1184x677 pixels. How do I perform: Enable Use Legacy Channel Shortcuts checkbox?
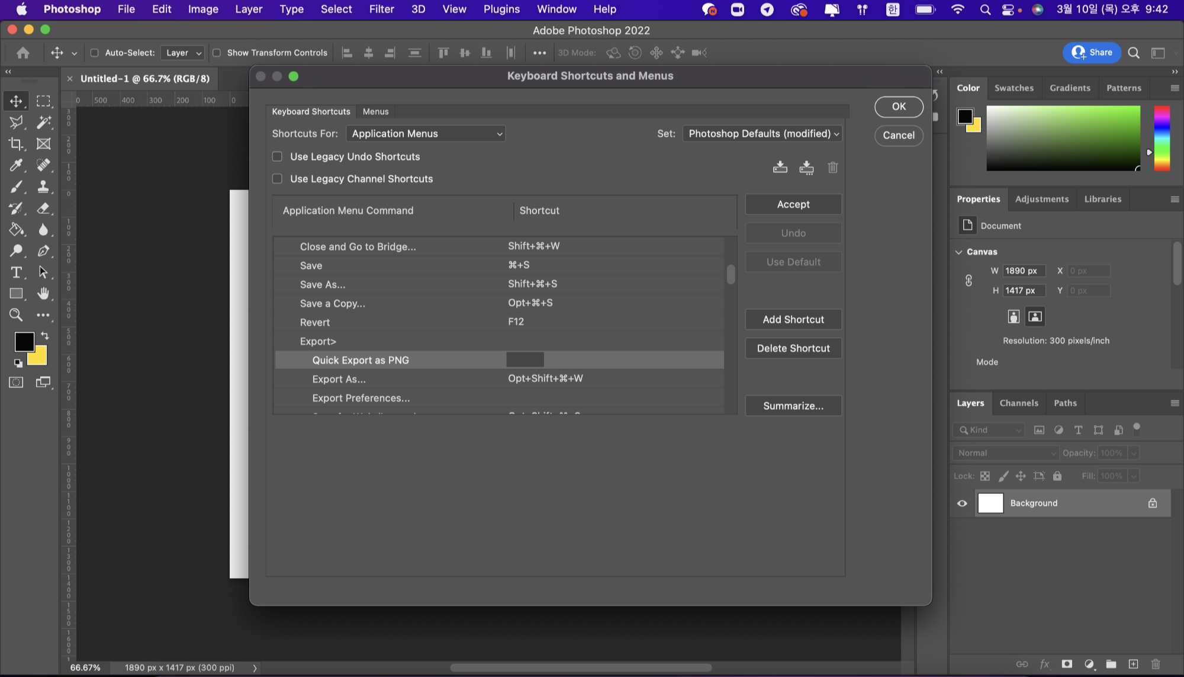277,179
